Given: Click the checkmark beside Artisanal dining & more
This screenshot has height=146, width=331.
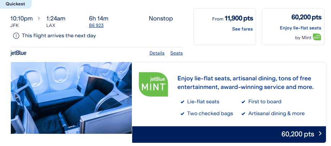Looking at the screenshot, I should pos(243,114).
